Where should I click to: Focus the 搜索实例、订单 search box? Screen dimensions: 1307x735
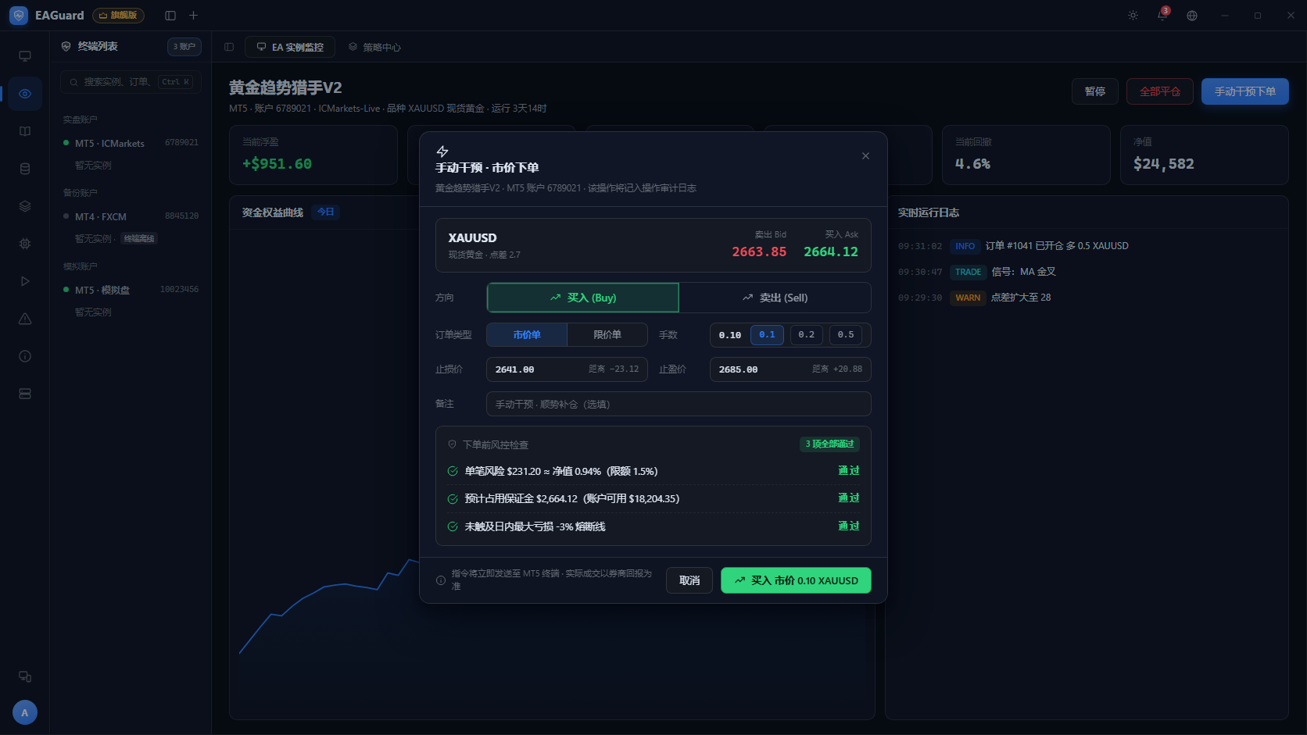point(131,82)
